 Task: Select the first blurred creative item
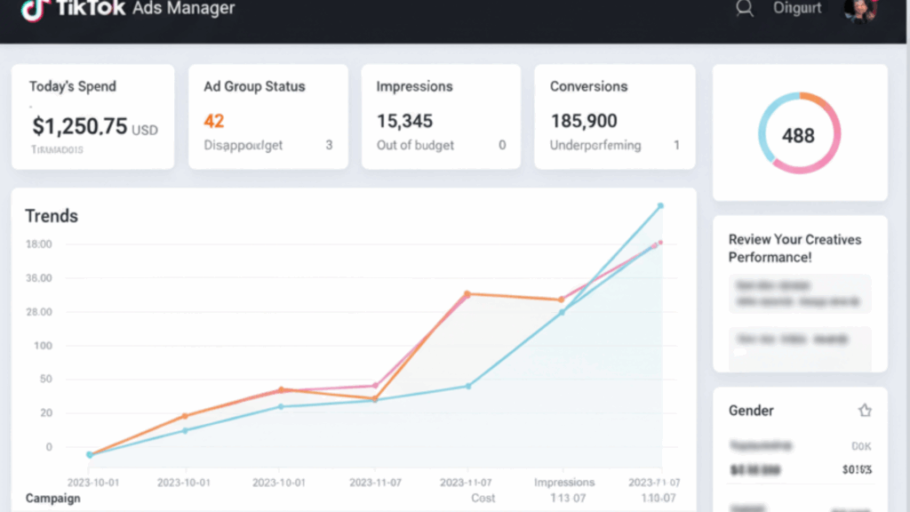(x=799, y=293)
